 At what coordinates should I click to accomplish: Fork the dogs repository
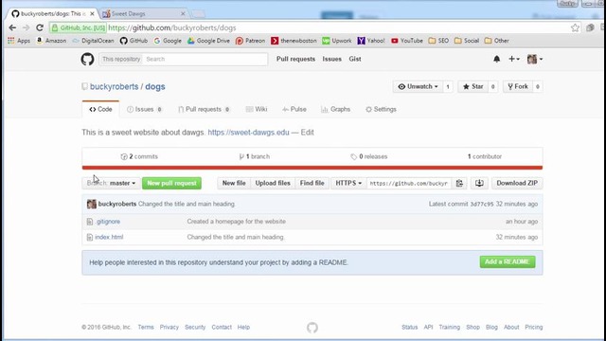click(518, 86)
